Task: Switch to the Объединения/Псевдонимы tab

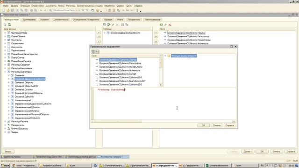Action: point(86,20)
